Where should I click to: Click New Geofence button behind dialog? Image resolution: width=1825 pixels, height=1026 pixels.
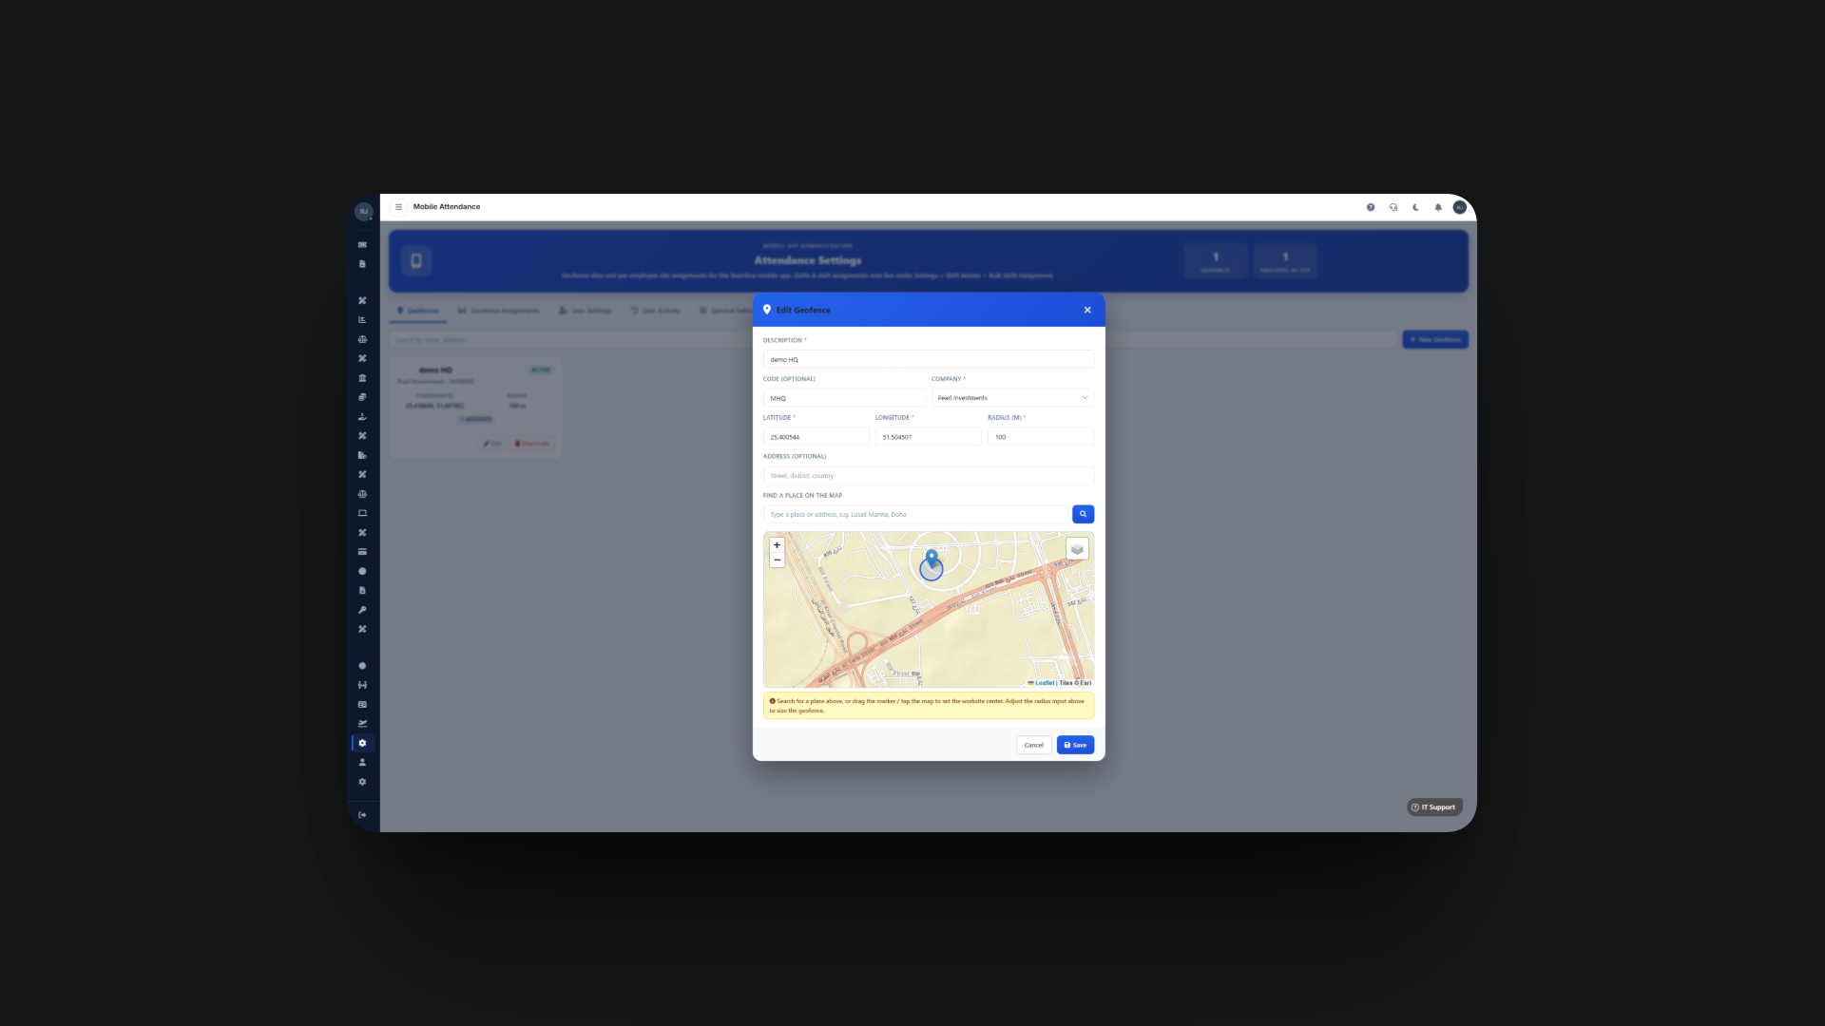coord(1435,339)
